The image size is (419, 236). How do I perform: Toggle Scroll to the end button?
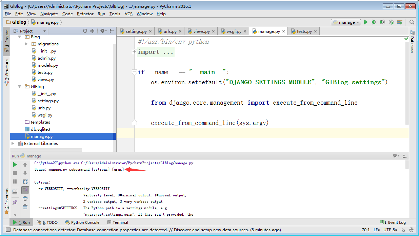(25, 190)
